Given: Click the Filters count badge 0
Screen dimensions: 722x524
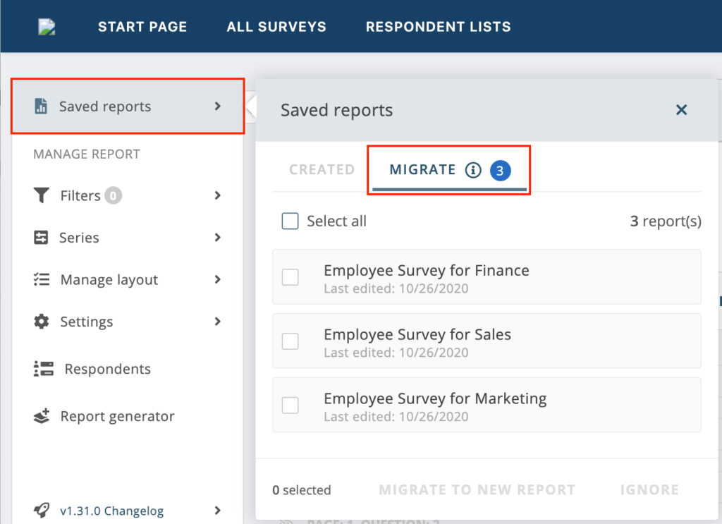Looking at the screenshot, I should [113, 195].
